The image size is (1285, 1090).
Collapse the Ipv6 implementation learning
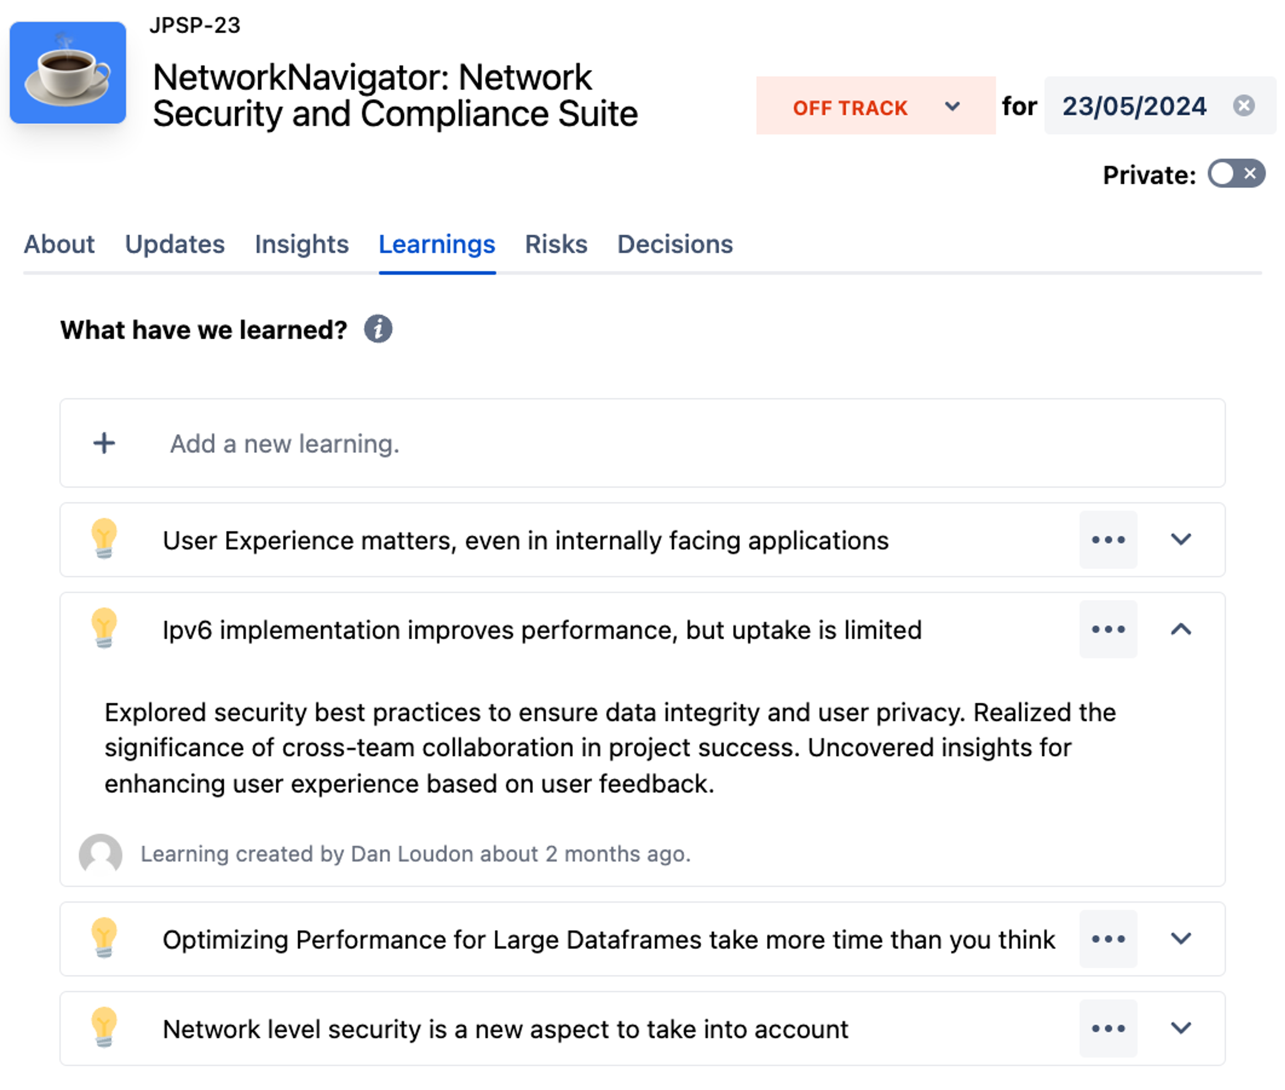[1181, 629]
